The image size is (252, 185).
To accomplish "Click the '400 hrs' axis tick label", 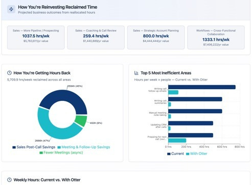I will [x=204, y=147].
